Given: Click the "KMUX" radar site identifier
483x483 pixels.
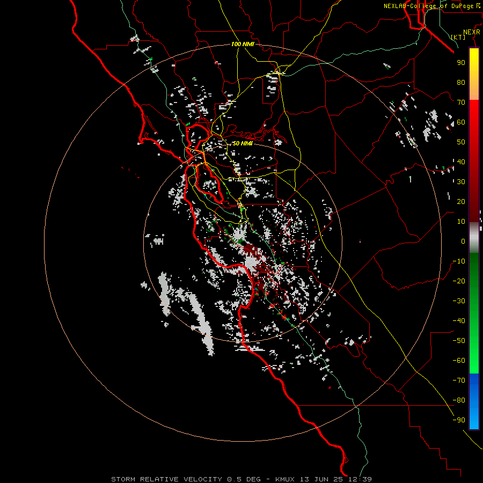Looking at the screenshot, I should pos(286,479).
